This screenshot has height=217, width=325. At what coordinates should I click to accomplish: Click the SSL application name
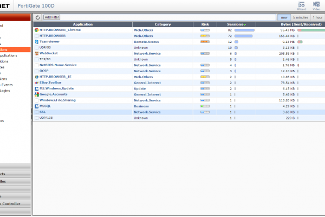[42, 112]
